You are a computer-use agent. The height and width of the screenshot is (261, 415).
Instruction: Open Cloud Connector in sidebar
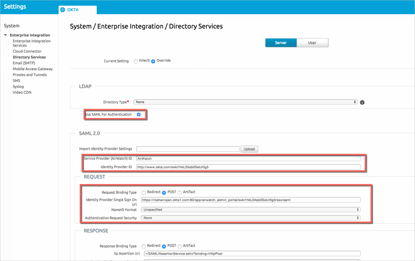[x=27, y=51]
